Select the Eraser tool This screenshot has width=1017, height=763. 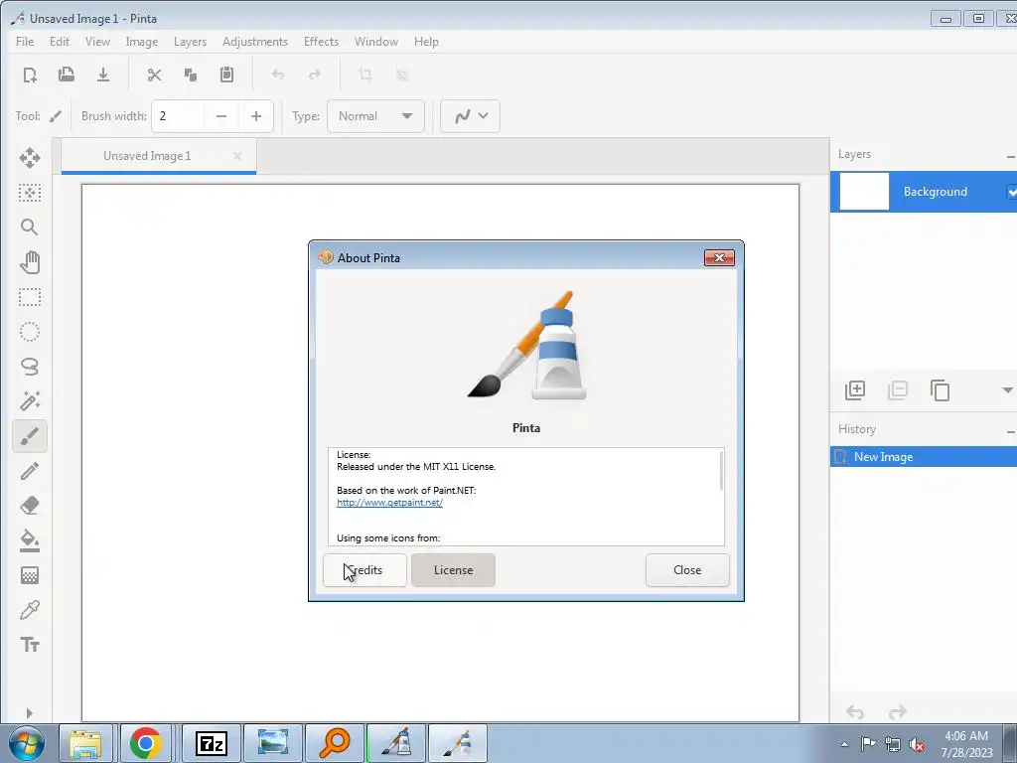point(30,506)
